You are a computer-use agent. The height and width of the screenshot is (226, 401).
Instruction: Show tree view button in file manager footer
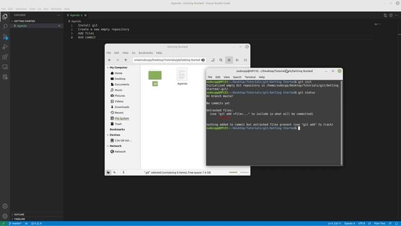click(x=115, y=173)
